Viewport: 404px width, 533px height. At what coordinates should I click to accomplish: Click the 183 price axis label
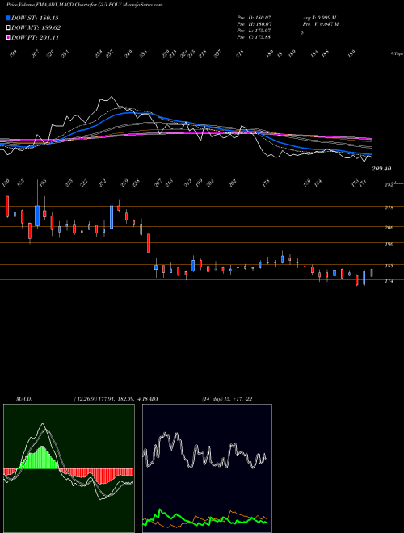tap(389, 266)
